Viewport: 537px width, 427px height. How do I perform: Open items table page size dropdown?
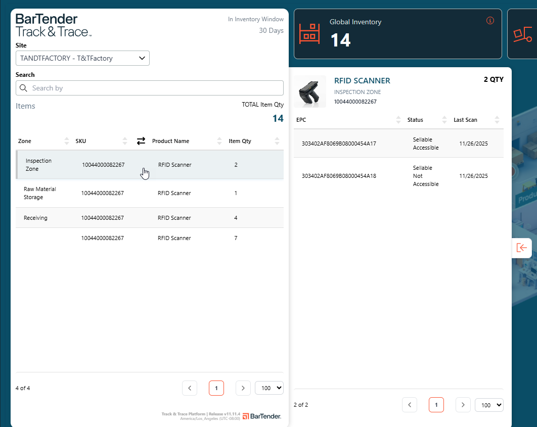(x=269, y=388)
